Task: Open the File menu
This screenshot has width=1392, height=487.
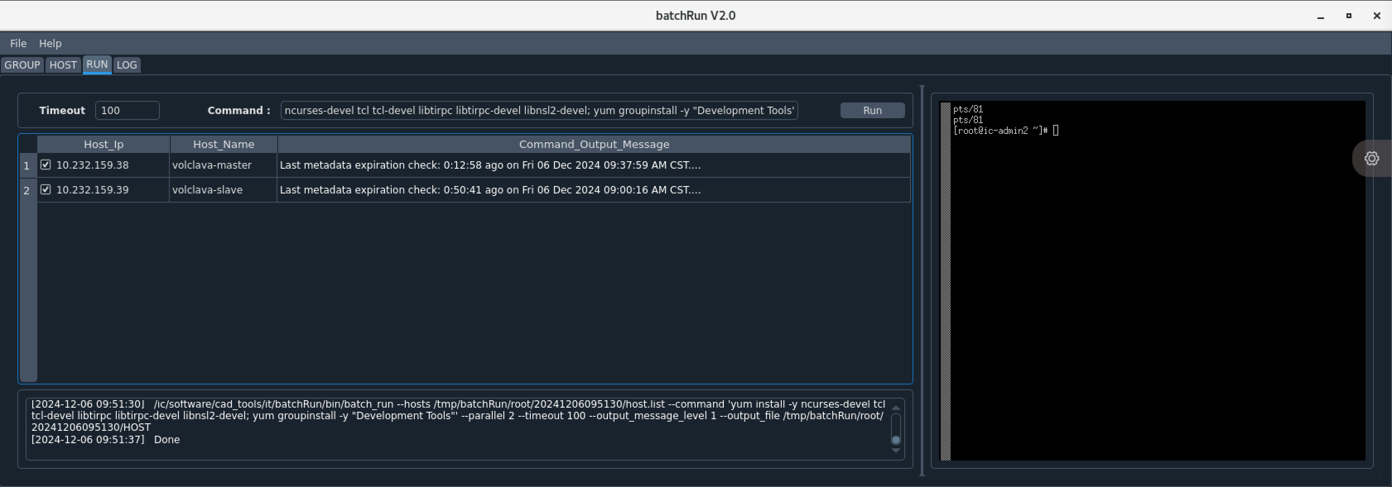Action: point(18,43)
